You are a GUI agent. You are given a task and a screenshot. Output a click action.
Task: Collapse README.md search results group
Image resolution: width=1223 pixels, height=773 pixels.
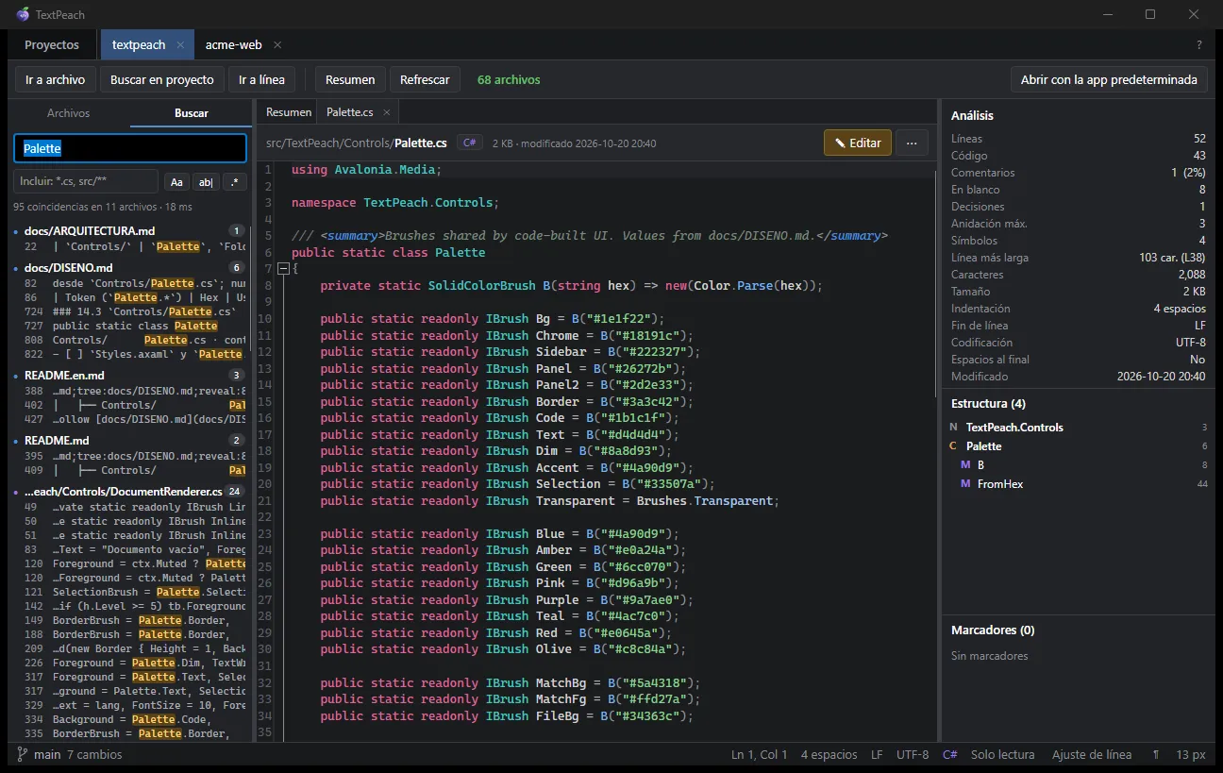pos(130,441)
